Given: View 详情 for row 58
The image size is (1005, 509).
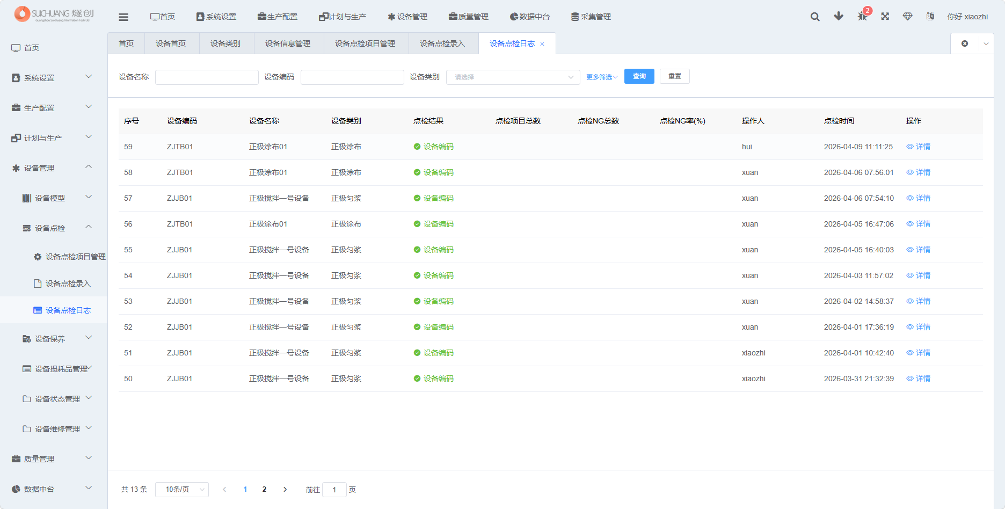Looking at the screenshot, I should coord(919,172).
